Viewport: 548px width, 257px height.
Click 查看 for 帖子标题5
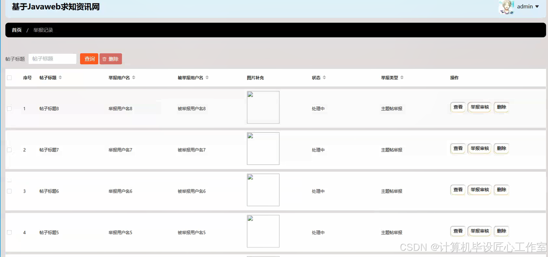tap(458, 231)
